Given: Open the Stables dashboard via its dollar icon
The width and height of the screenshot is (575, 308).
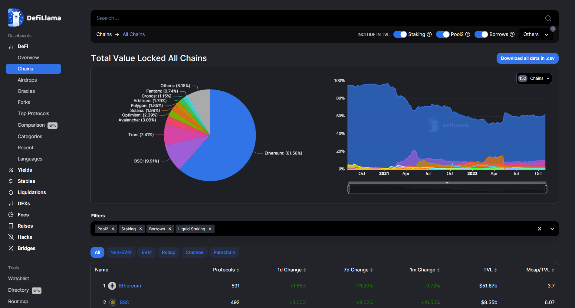Looking at the screenshot, I should click(11, 181).
